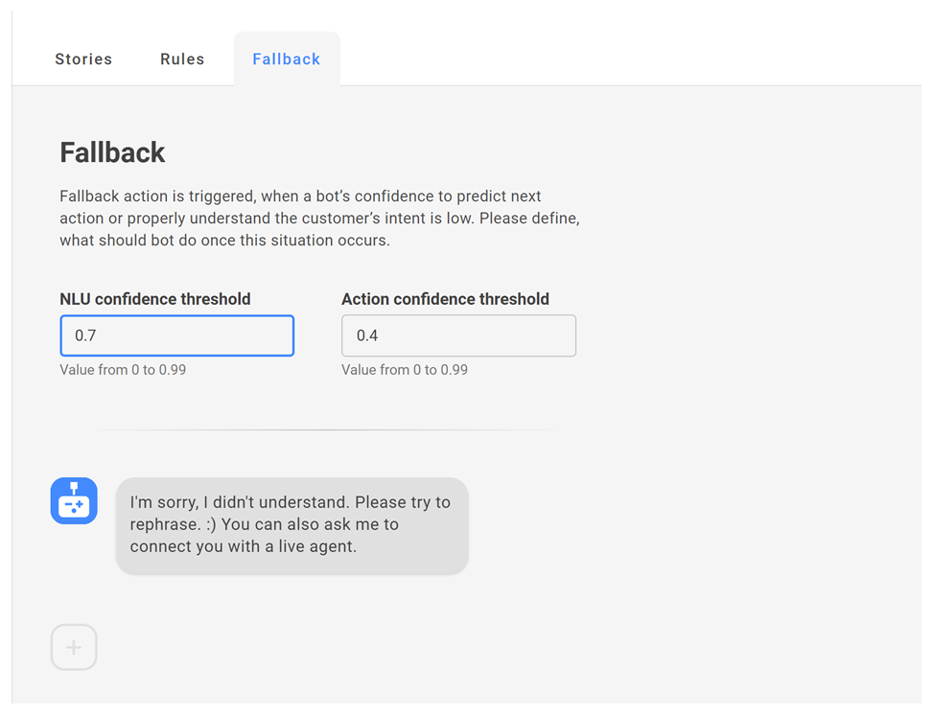Click hint text under Action threshold field
Image resolution: width=933 pixels, height=715 pixels.
(405, 369)
